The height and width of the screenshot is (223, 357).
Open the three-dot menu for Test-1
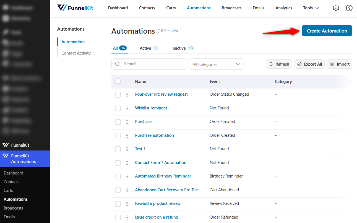127,149
